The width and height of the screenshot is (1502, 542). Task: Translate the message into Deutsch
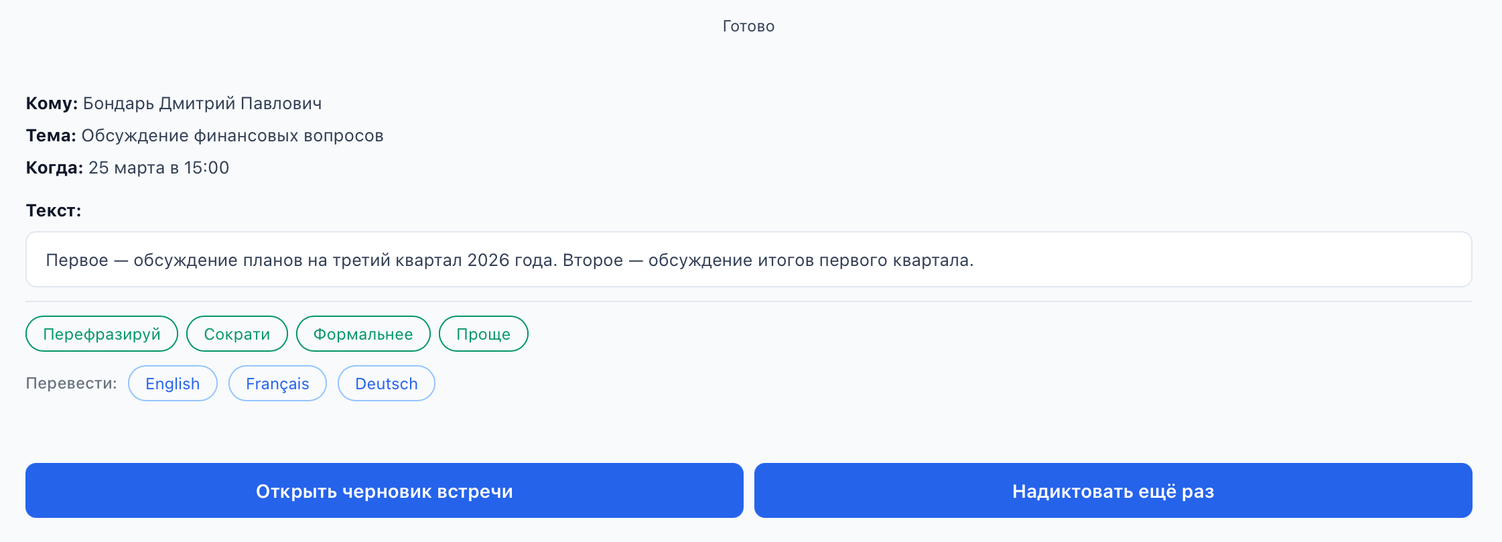click(386, 383)
